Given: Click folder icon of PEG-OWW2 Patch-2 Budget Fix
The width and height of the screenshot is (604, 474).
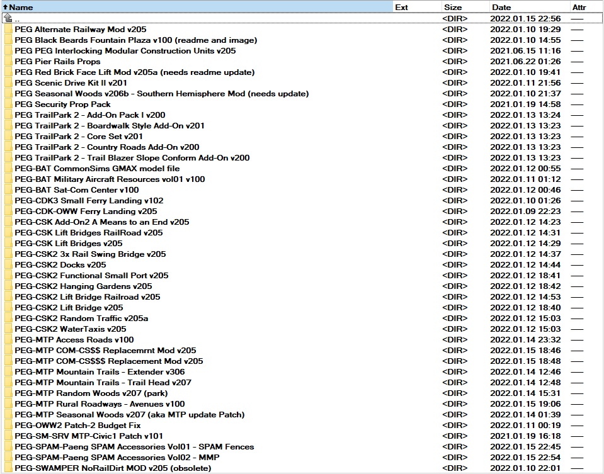Looking at the screenshot, I should pyautogui.click(x=8, y=426).
